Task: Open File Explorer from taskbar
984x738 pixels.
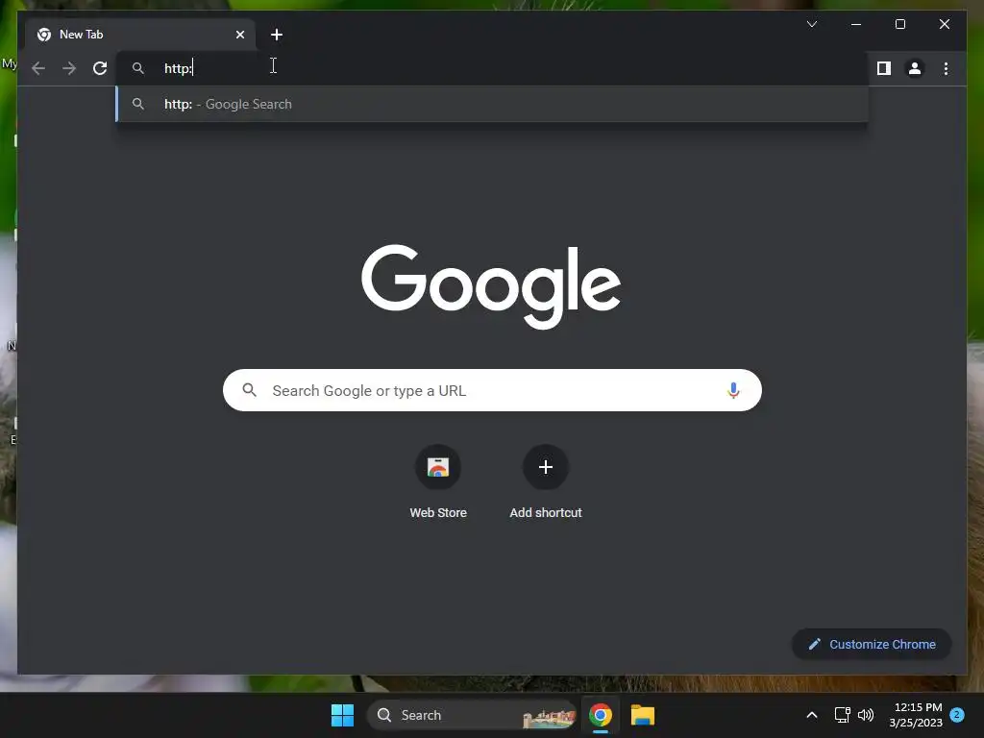Action: pos(643,715)
